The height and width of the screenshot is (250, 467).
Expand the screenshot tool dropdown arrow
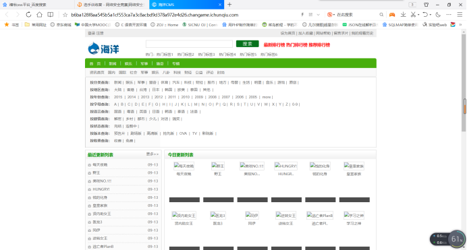click(418, 15)
